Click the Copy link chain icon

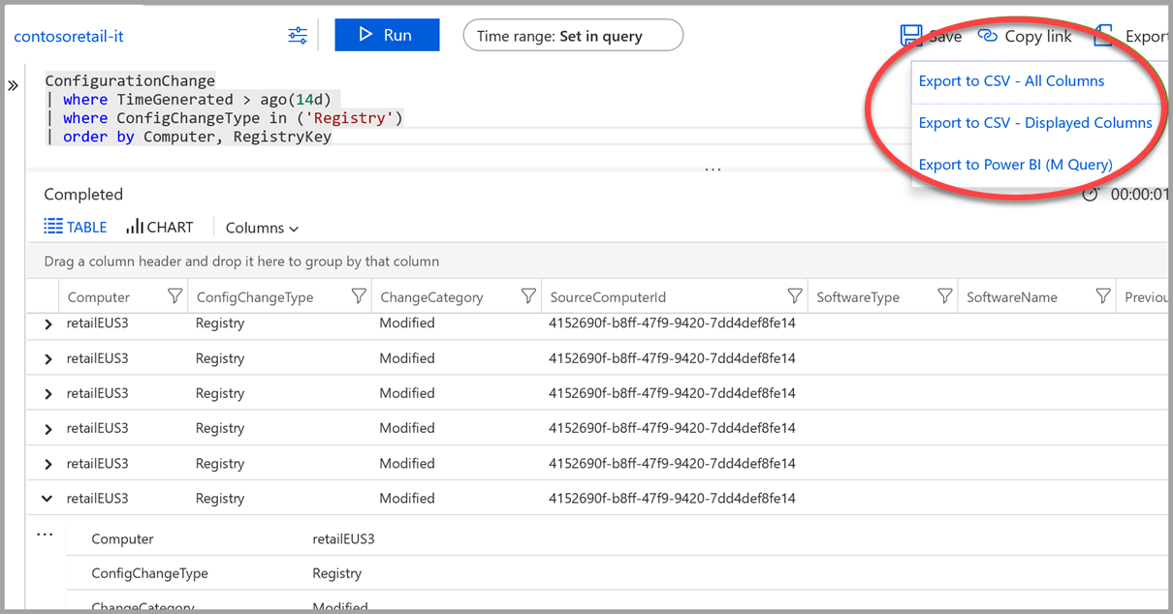[988, 36]
